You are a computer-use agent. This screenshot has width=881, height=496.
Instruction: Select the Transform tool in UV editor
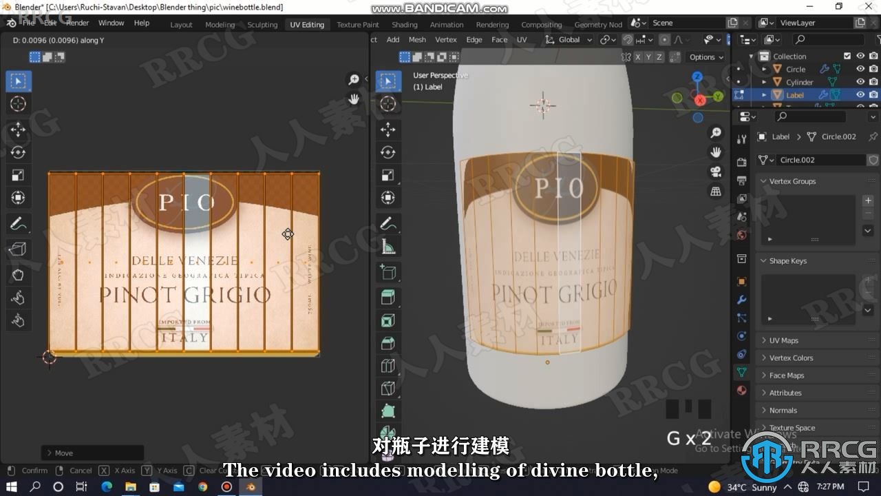coord(18,198)
